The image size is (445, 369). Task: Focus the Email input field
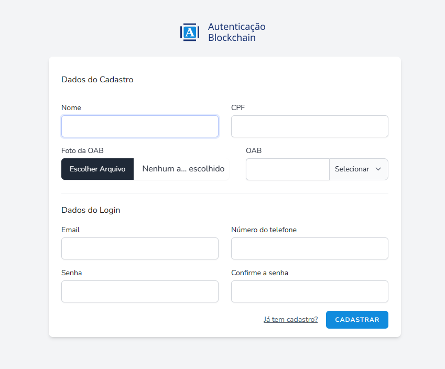(140, 248)
